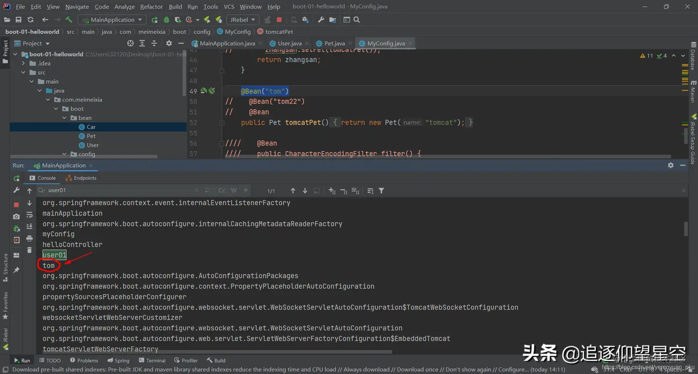Clear console with the trash icon
698x374 pixels.
30,250
